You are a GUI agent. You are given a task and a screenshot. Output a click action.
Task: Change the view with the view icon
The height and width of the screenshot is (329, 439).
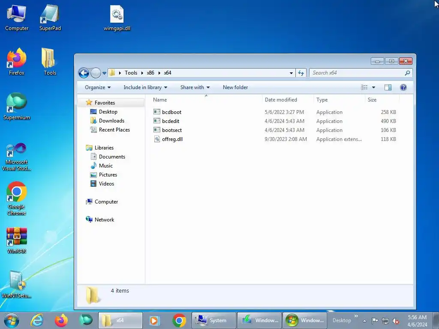[364, 87]
